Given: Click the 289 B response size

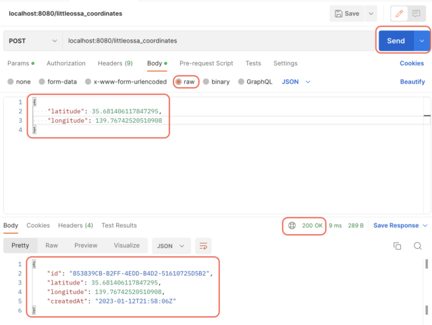Looking at the screenshot, I should 356,226.
